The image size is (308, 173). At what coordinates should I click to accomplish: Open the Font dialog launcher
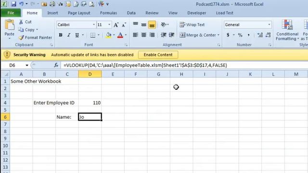tap(126, 45)
